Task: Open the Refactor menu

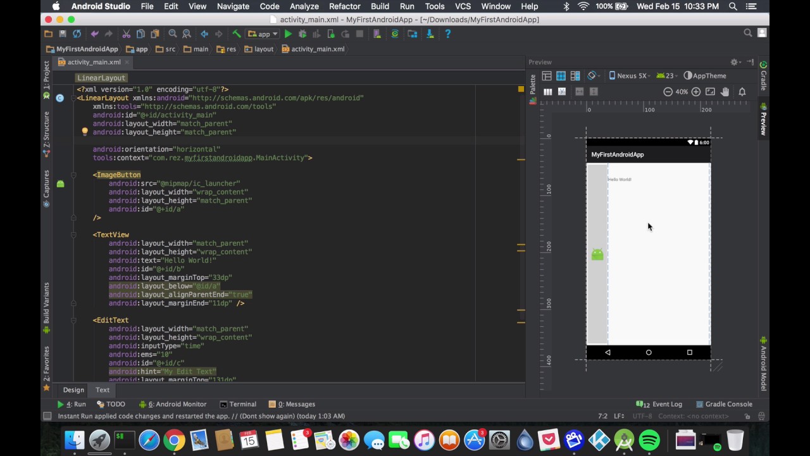Action: [344, 6]
